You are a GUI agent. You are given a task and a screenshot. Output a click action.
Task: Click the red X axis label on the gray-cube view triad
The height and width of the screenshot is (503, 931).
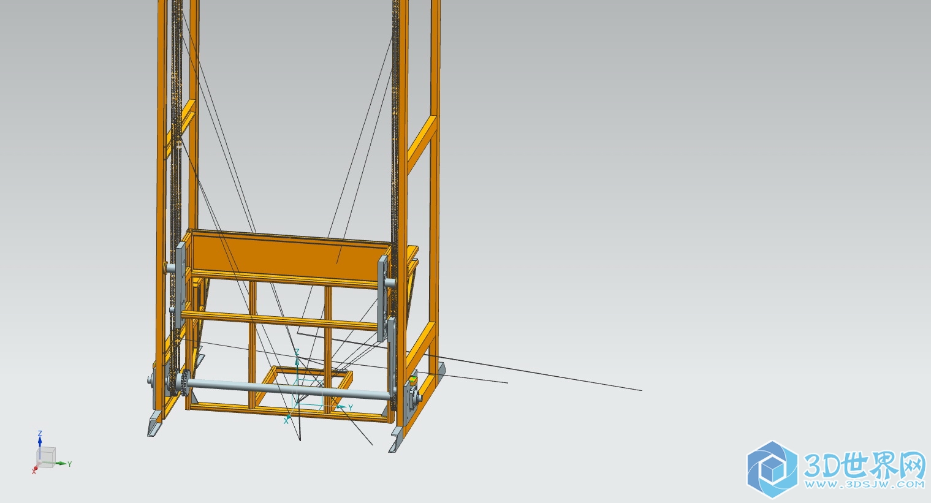tap(34, 471)
